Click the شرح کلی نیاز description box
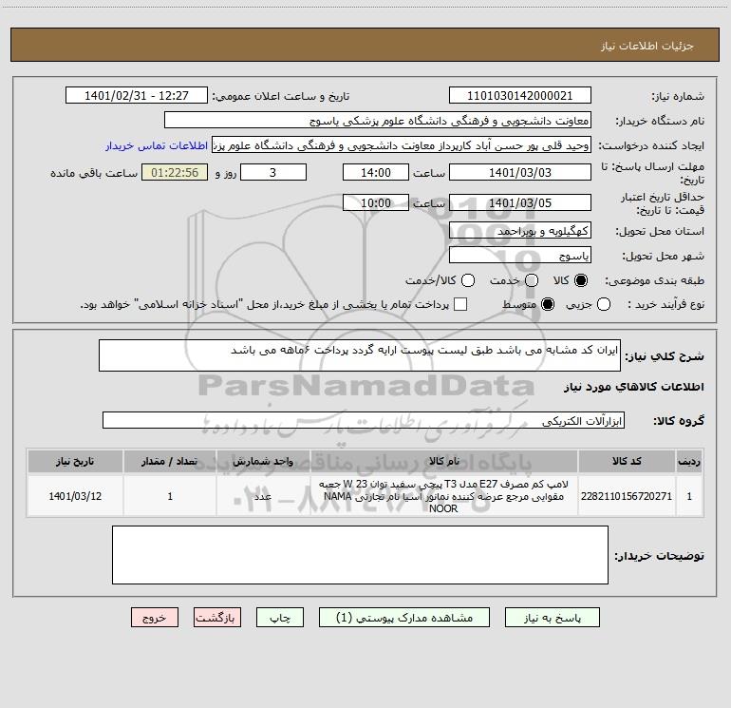Image resolution: width=731 pixels, height=708 pixels. coord(360,356)
